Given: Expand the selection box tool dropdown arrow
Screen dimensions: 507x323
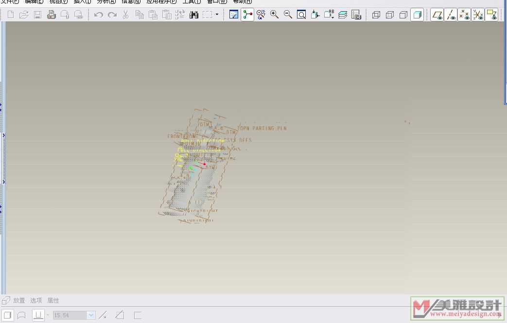Looking at the screenshot, I should coord(217,15).
